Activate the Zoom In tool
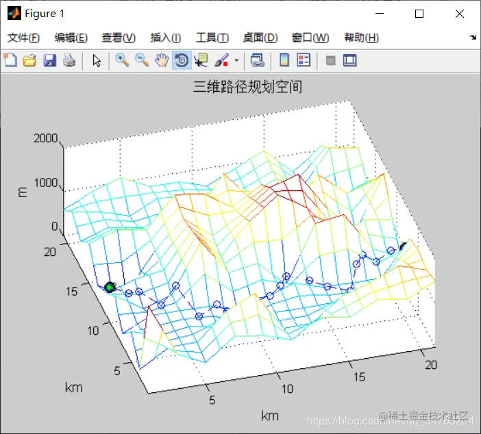The image size is (481, 434). [x=122, y=60]
